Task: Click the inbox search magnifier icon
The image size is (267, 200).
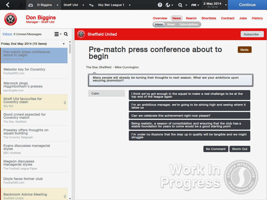Action: 66,34
